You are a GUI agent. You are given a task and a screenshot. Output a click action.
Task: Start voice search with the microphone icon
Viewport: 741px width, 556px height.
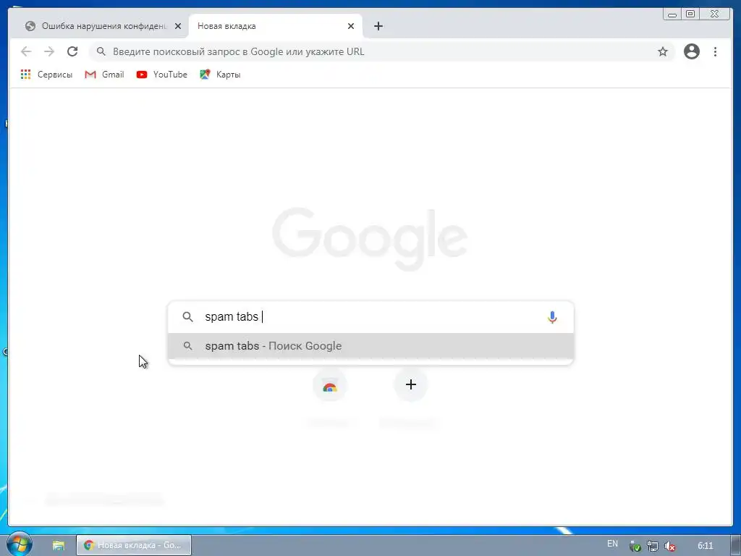[552, 317]
